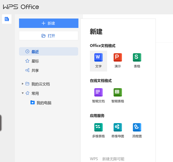Click the clock icon beside 最近
This screenshot has width=173, height=162.
point(27,51)
